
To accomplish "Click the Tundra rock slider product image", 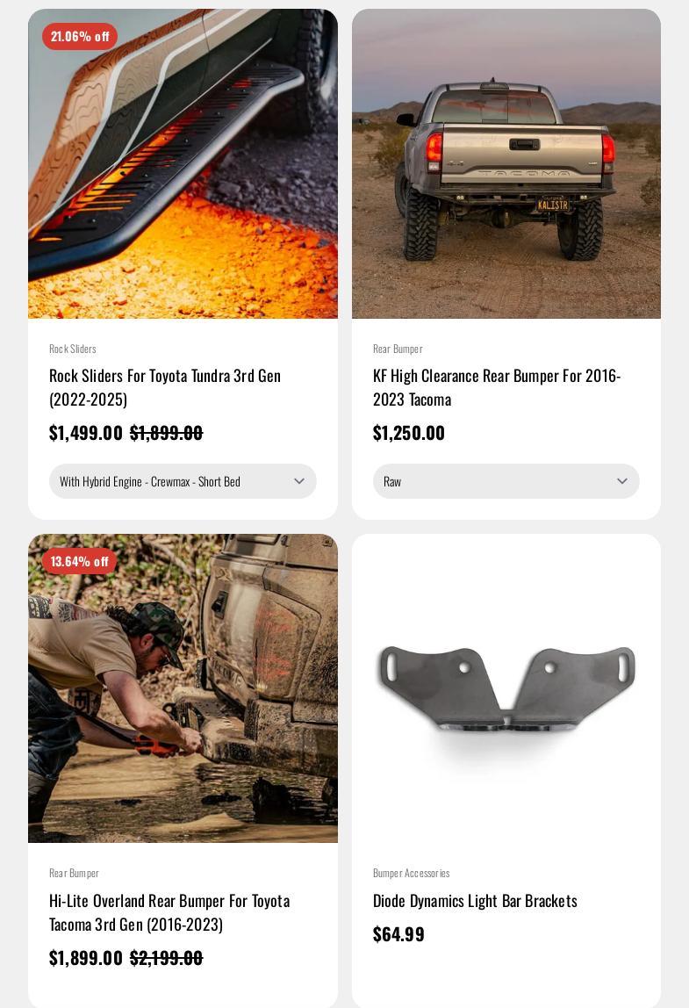I will (x=183, y=163).
